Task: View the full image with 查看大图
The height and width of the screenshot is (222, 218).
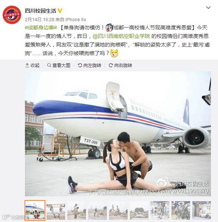Action: (x=59, y=65)
